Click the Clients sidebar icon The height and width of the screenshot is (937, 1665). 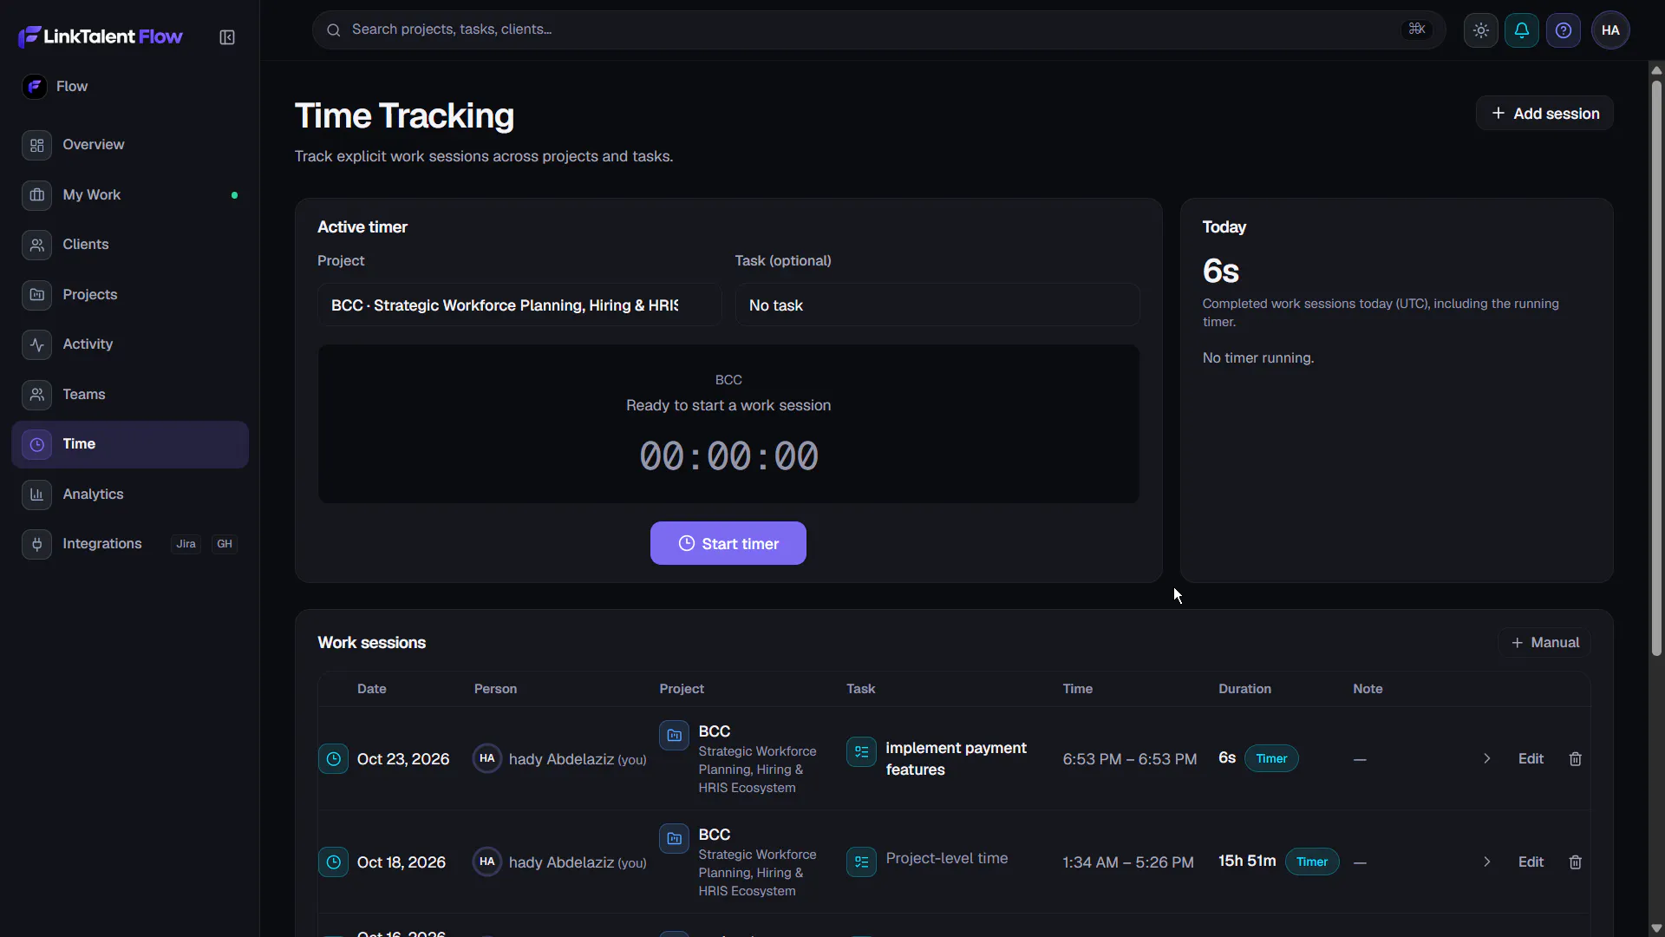(36, 245)
